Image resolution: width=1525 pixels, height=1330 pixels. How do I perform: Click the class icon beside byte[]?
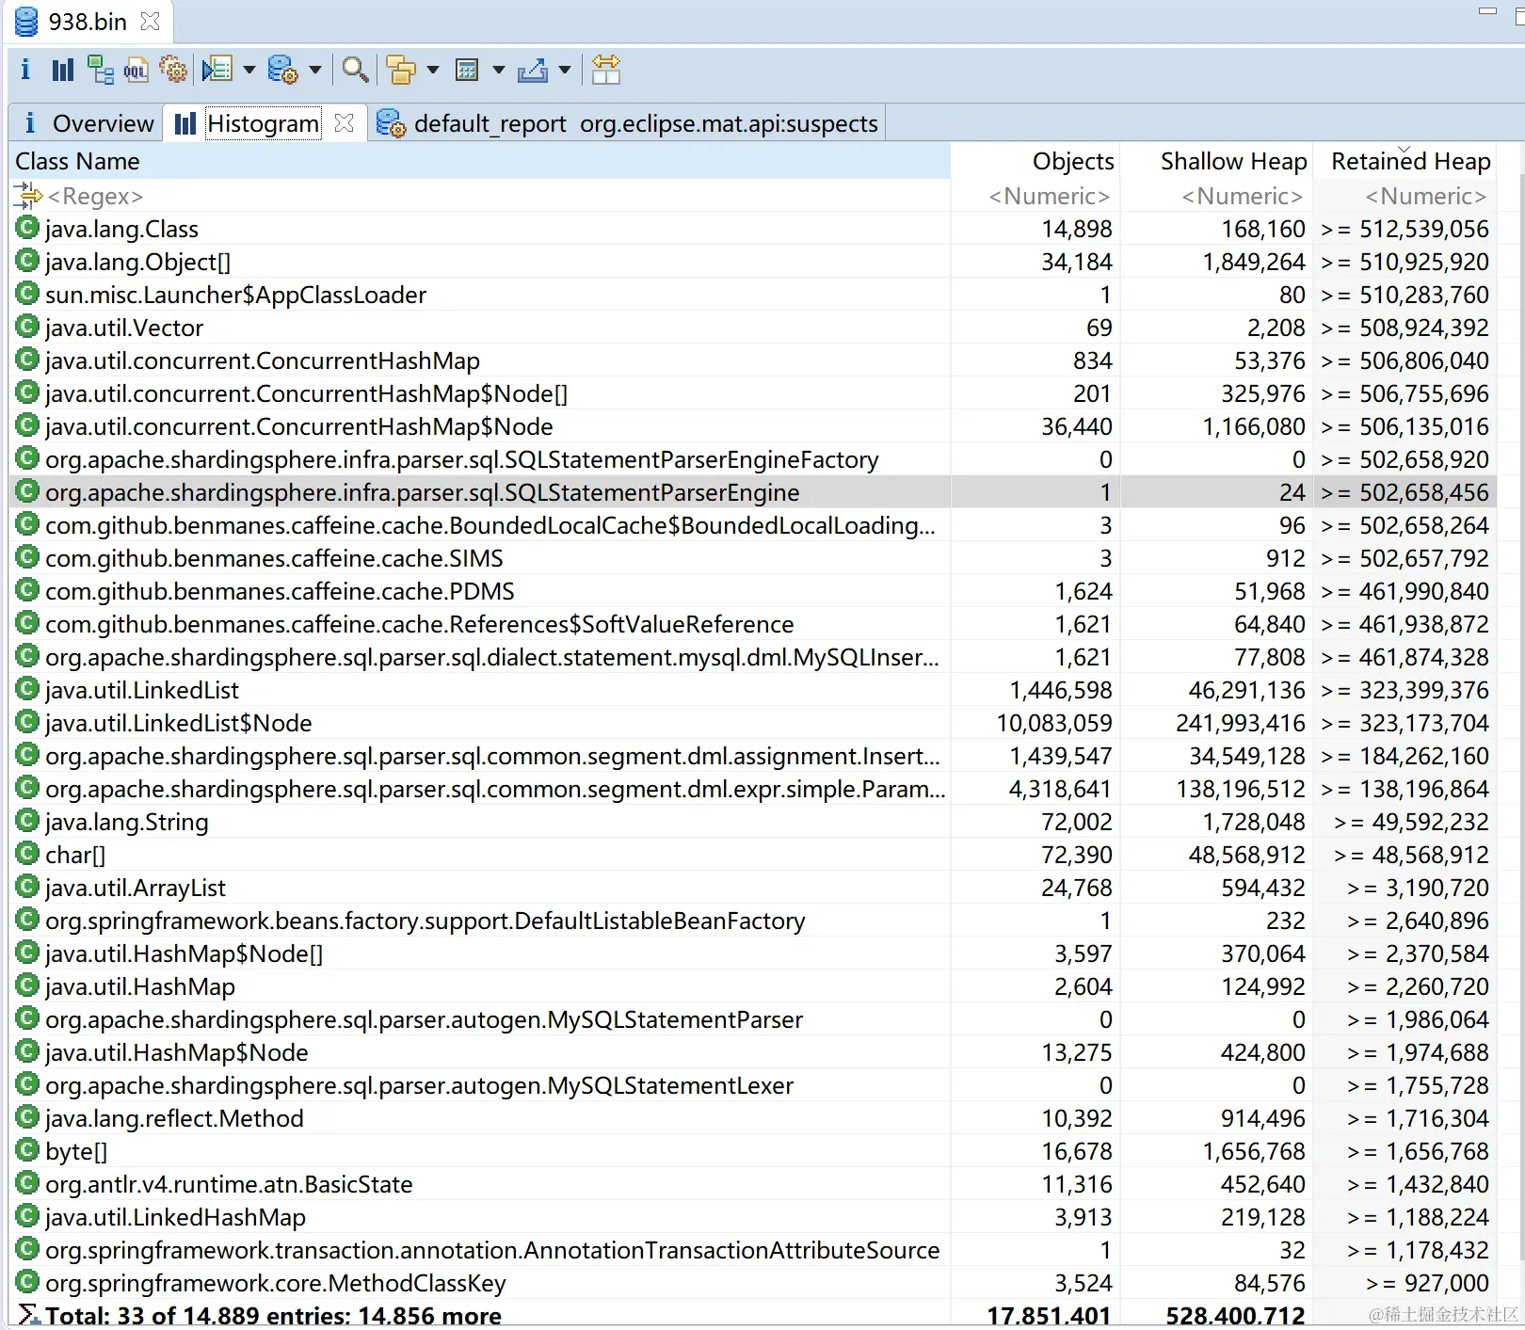tap(27, 1150)
